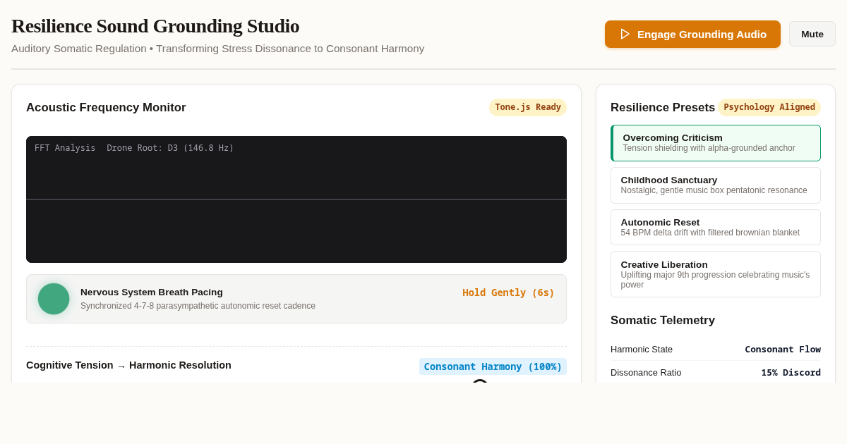The image size is (847, 444).
Task: Click the Nervous System Breath Pacing title
Action: click(152, 292)
